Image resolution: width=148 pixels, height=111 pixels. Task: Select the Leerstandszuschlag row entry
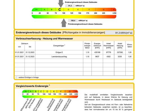59,57
